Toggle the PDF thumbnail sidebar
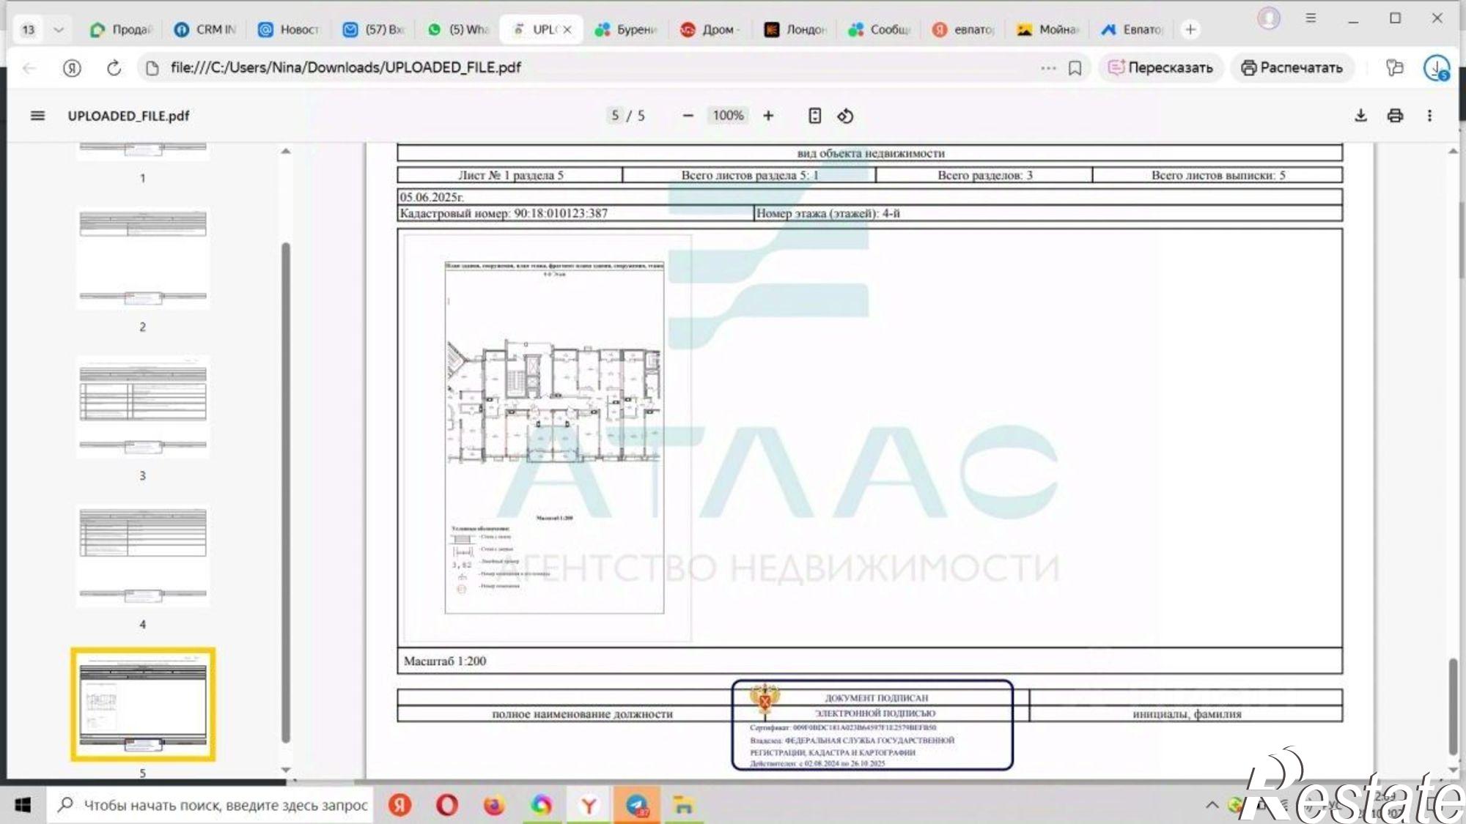 pos(37,116)
